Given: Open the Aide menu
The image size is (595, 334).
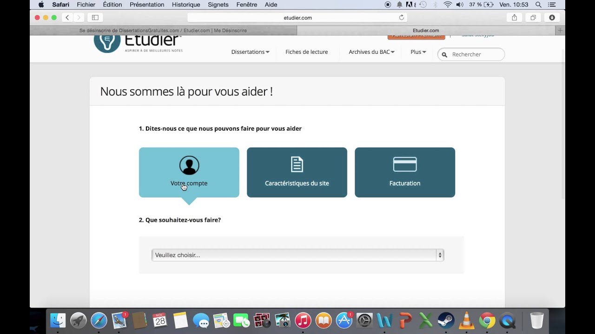Looking at the screenshot, I should [x=271, y=5].
